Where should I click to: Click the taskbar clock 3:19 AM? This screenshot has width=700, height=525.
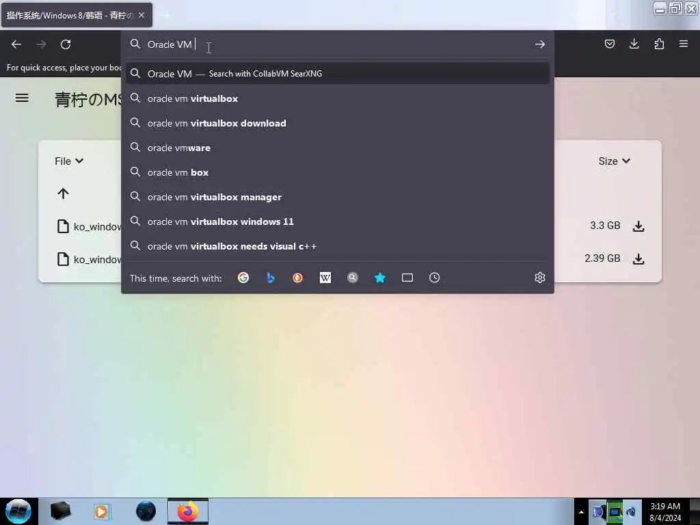click(x=665, y=512)
